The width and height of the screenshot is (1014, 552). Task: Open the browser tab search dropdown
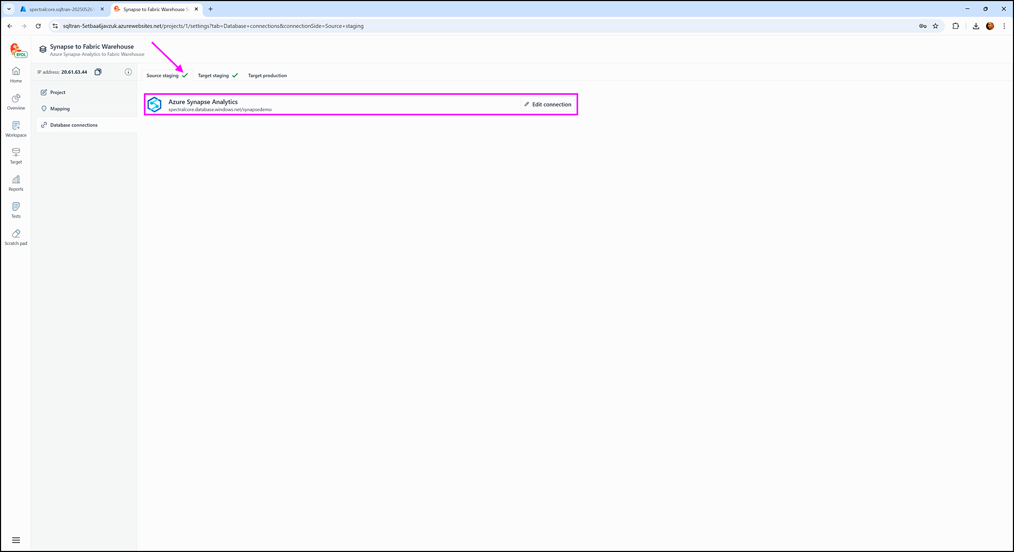tap(9, 9)
